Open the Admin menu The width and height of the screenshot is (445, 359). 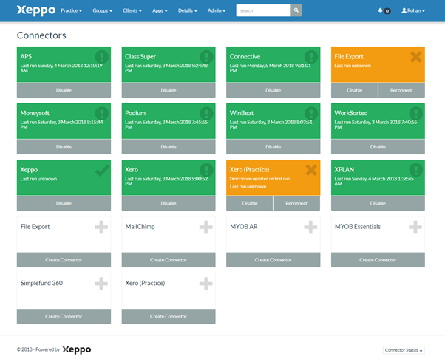217,11
